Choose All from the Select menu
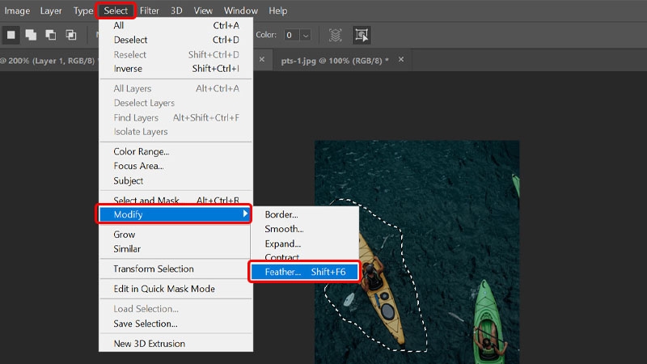This screenshot has width=647, height=364. [175, 26]
